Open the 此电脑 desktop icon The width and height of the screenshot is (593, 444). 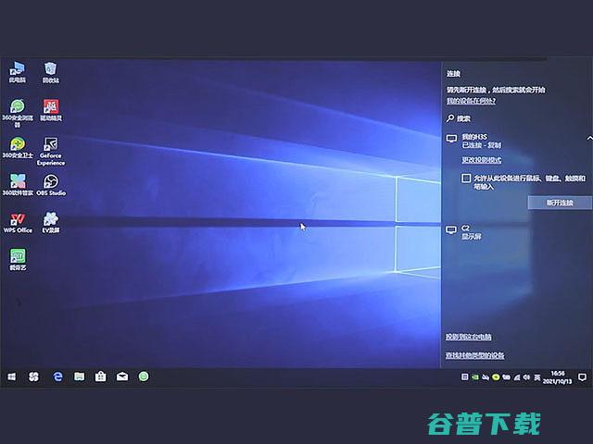click(17, 69)
